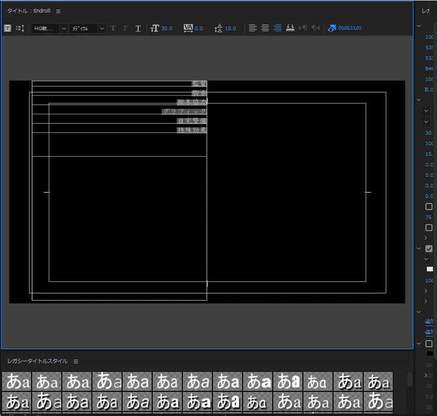Click the first 追加 link in properties

tap(429, 321)
